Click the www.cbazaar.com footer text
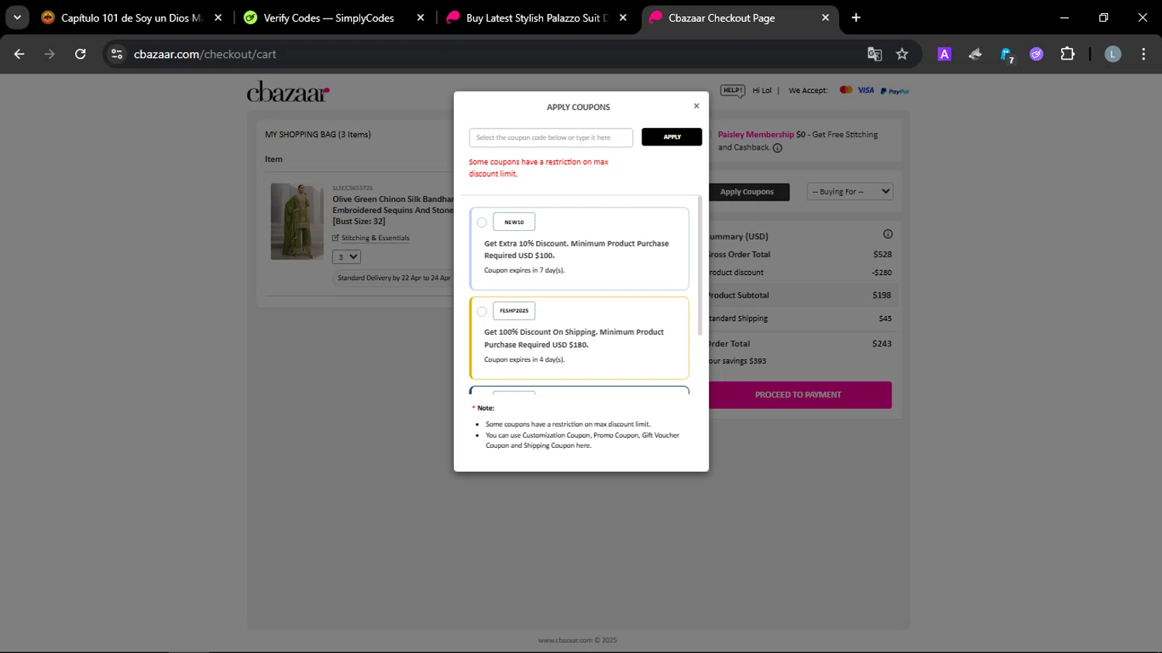Image resolution: width=1162 pixels, height=653 pixels. [x=577, y=641]
